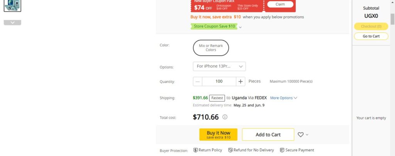395x156 pixels.
Task: Decrease quantity with the minus button
Action: (x=197, y=81)
